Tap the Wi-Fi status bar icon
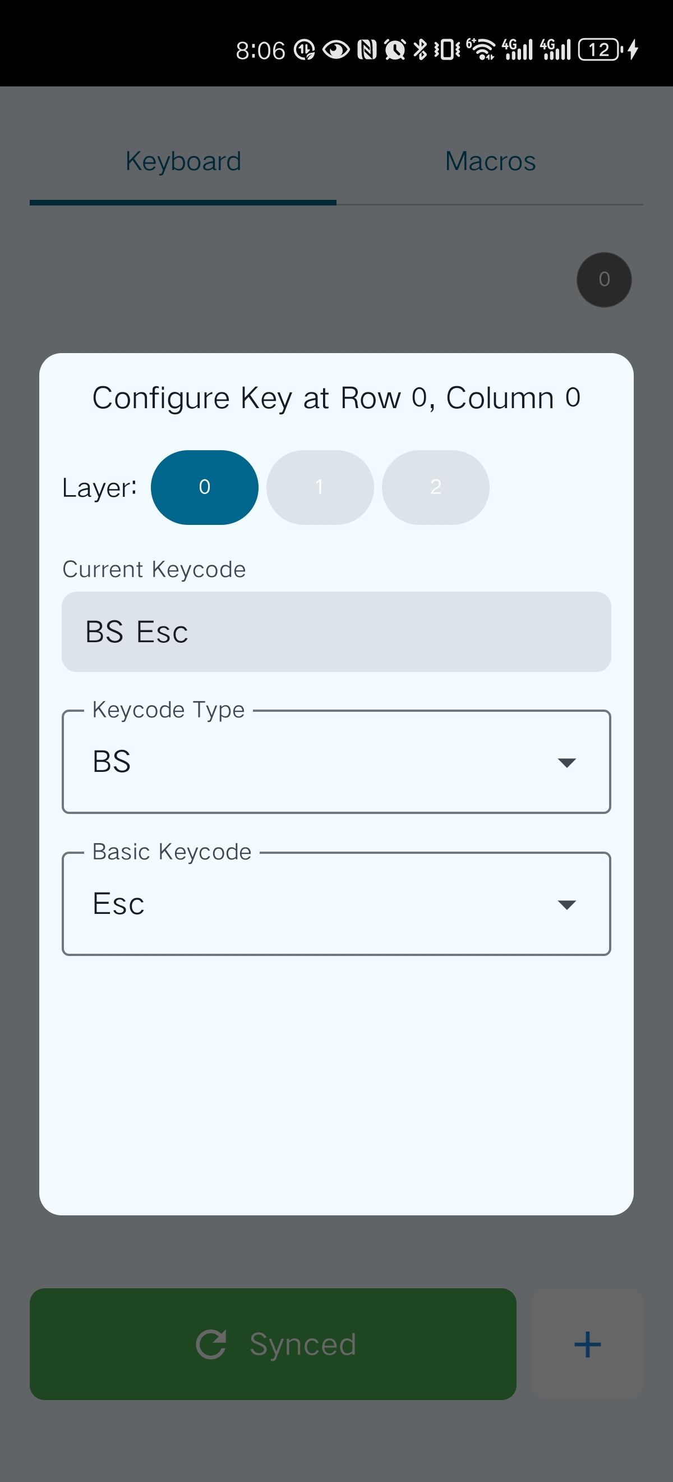This screenshot has width=673, height=1482. click(x=481, y=49)
